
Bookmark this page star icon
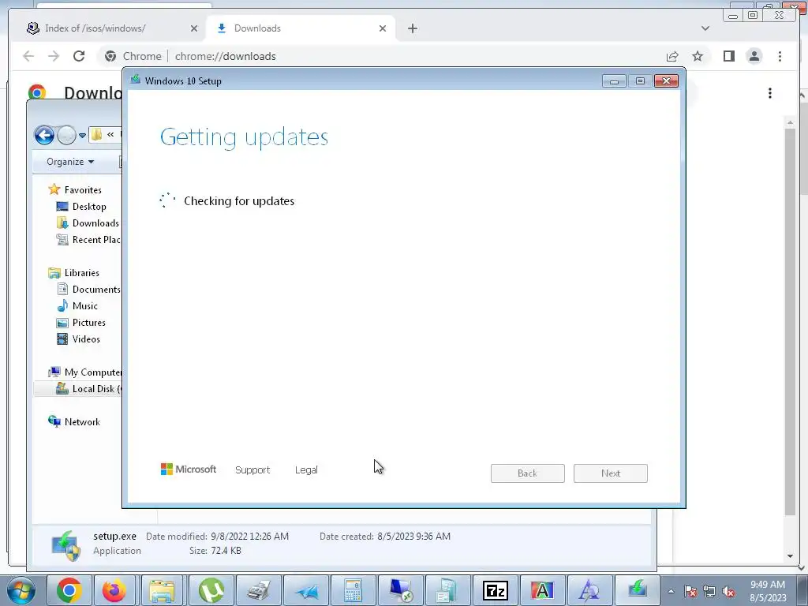698,56
